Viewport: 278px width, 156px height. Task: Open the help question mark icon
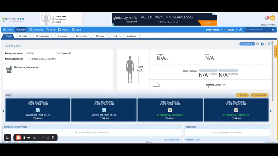tap(270, 44)
